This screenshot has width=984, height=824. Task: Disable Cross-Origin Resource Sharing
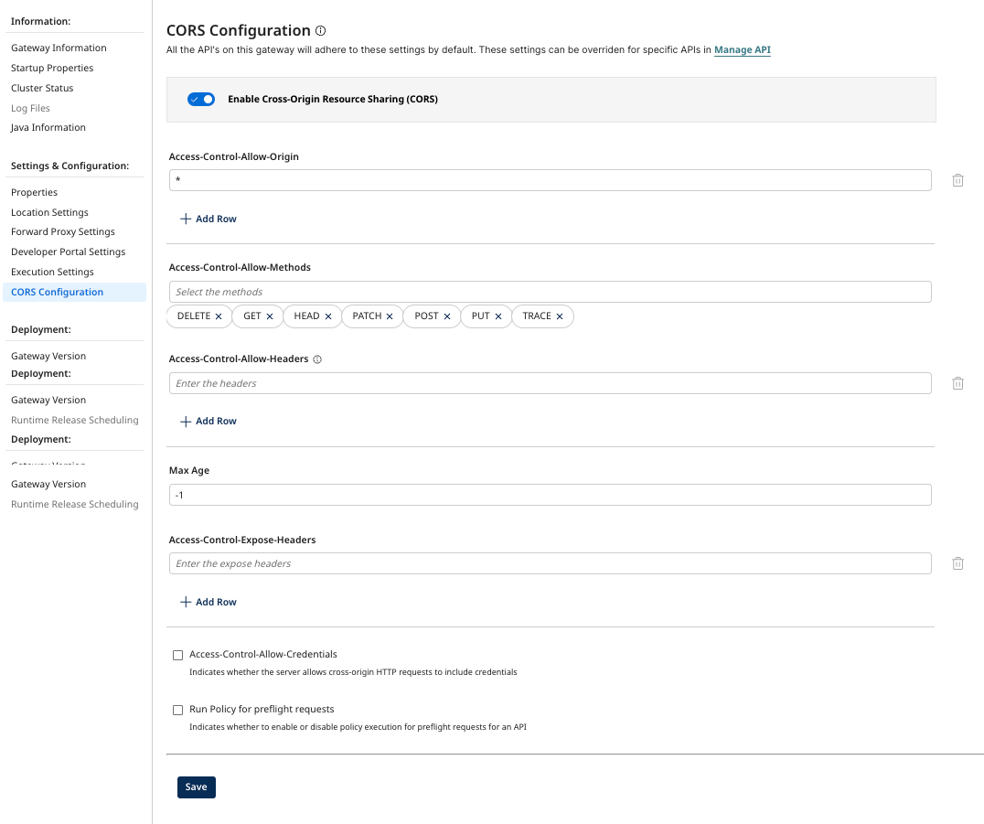(x=200, y=99)
